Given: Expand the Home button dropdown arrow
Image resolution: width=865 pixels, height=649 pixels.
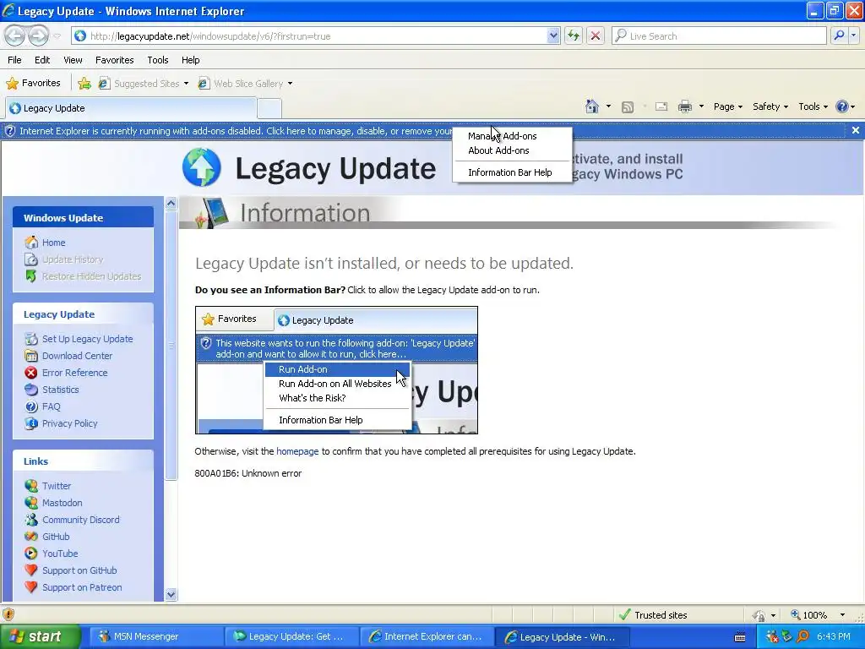Looking at the screenshot, I should pos(608,106).
